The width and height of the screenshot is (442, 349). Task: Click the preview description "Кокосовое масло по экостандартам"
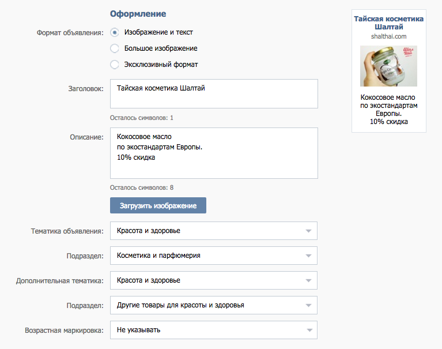point(389,102)
